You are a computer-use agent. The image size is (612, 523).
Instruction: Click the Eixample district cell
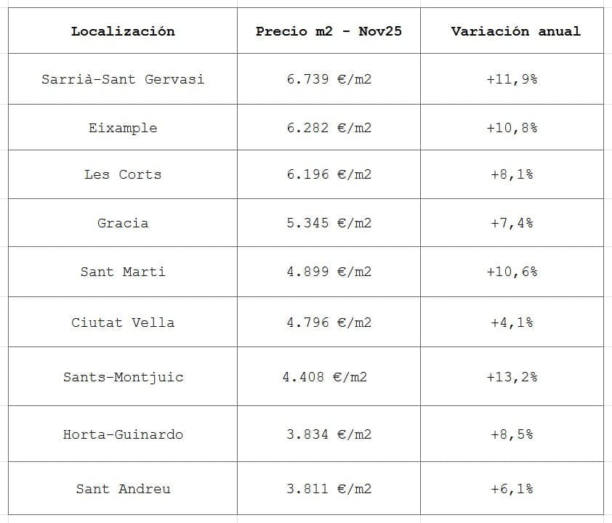point(123,128)
